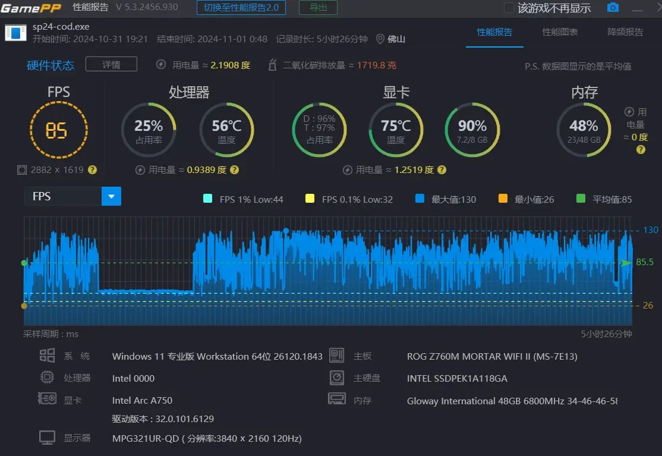Click the 硬件状态 heading
The height and width of the screenshot is (456, 662).
pos(51,65)
